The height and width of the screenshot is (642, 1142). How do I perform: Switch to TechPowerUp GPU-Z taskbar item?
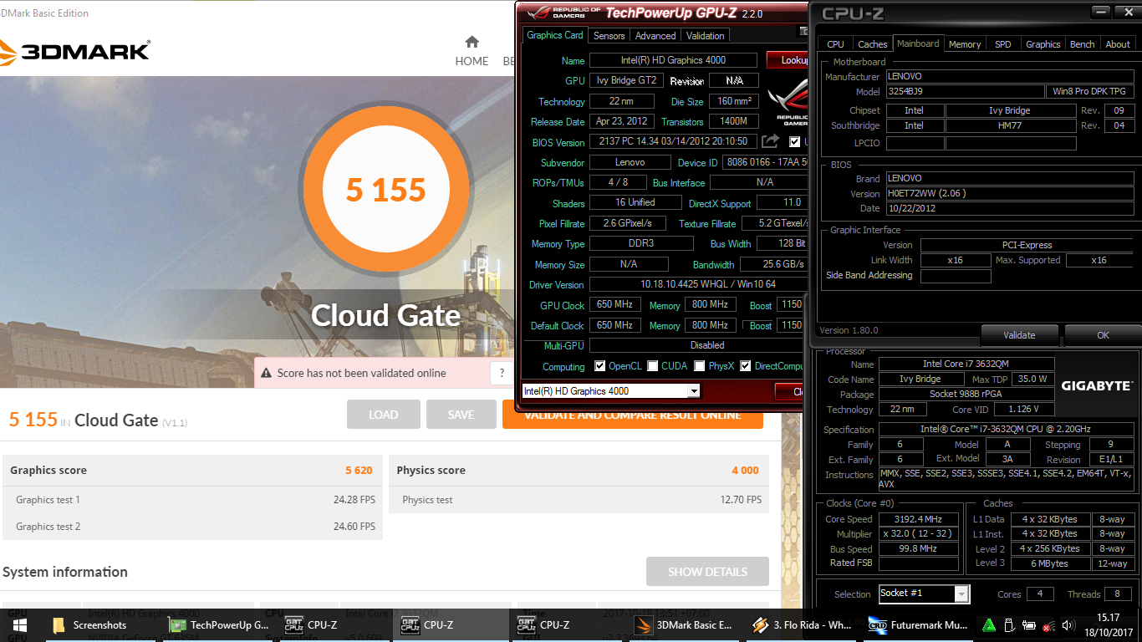click(x=219, y=624)
